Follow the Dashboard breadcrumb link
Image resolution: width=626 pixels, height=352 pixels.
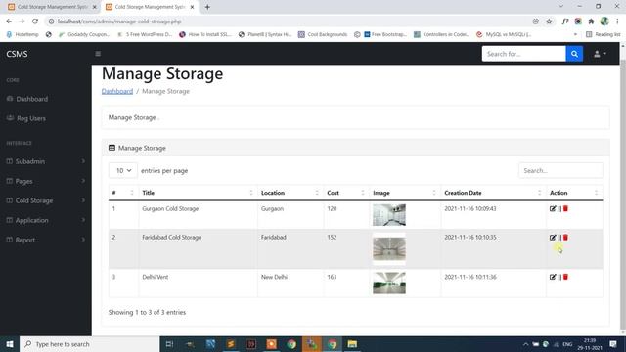pyautogui.click(x=117, y=91)
